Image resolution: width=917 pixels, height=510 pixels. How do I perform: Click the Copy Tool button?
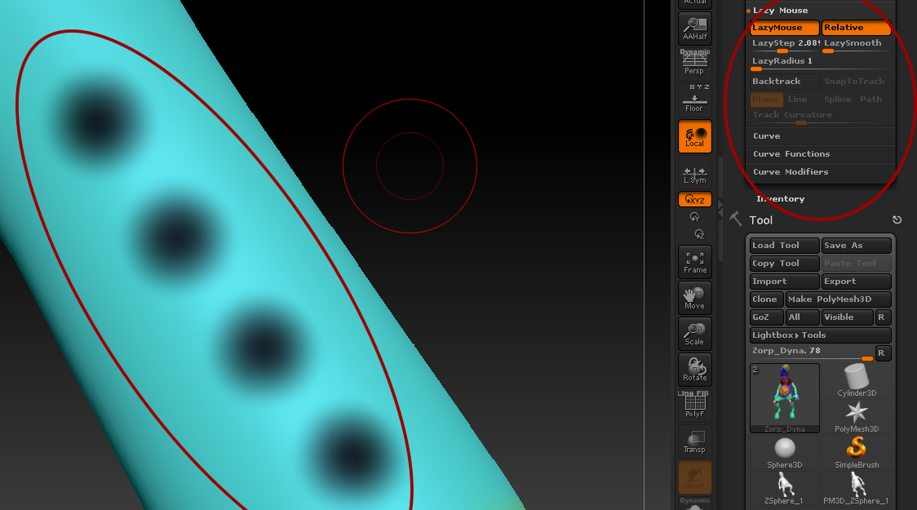pos(784,264)
